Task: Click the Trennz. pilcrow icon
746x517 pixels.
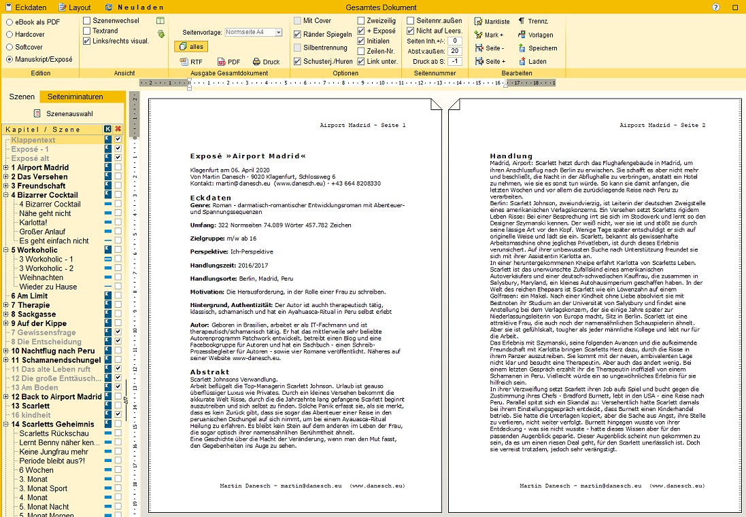Action: tap(522, 21)
